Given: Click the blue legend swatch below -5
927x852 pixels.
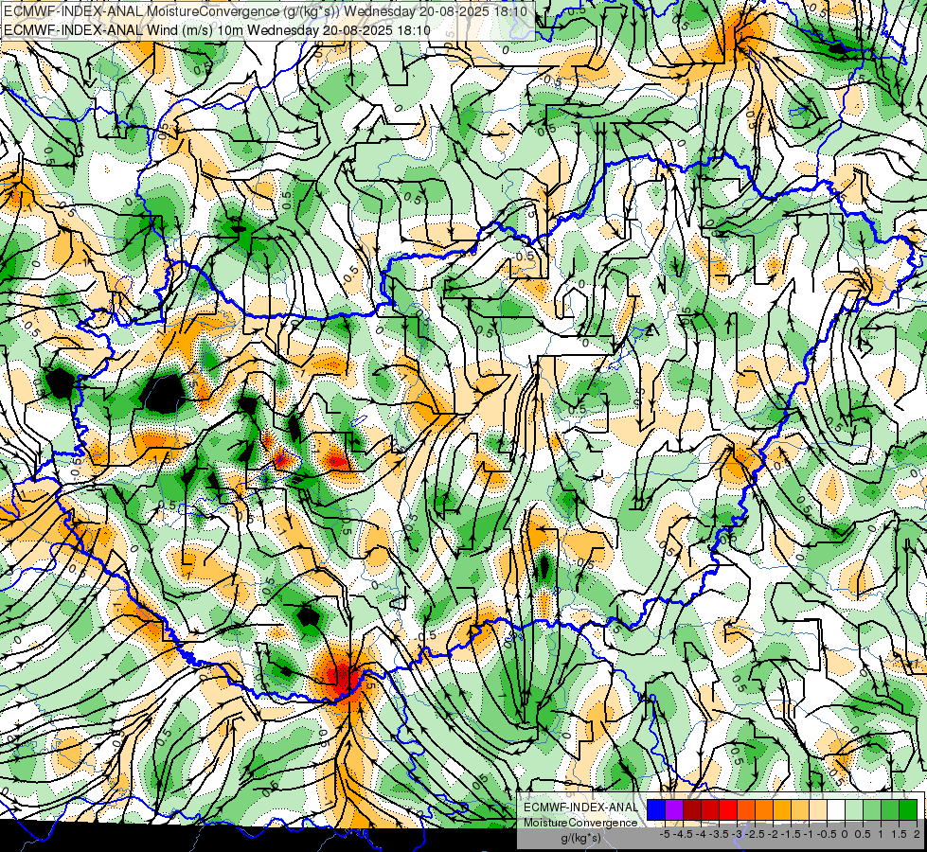Looking at the screenshot, I should coord(656,810).
